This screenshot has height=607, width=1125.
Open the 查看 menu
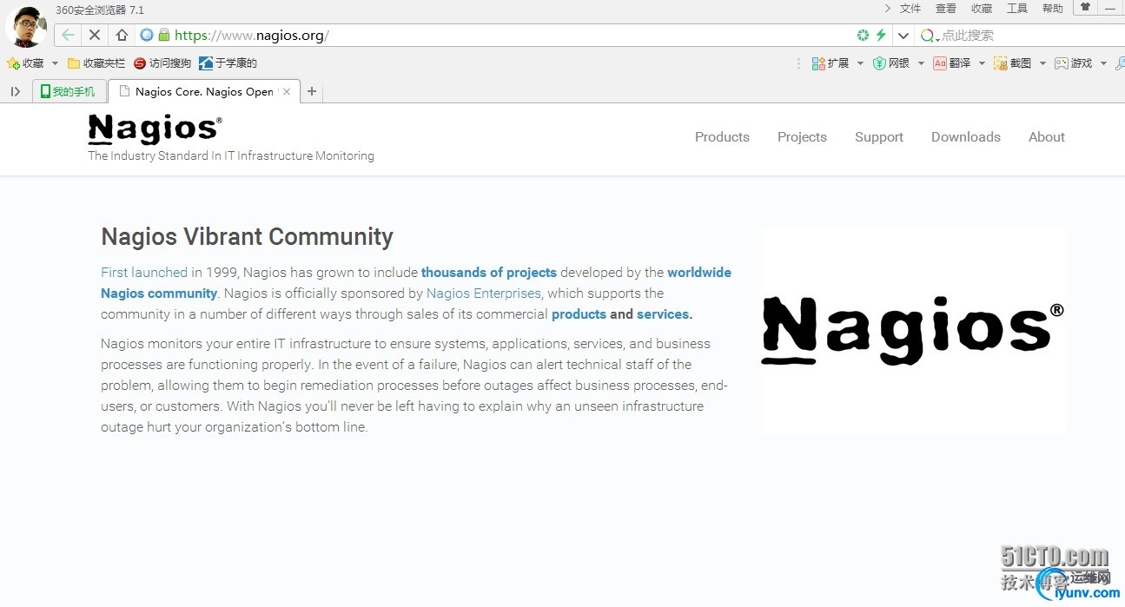pyautogui.click(x=946, y=9)
